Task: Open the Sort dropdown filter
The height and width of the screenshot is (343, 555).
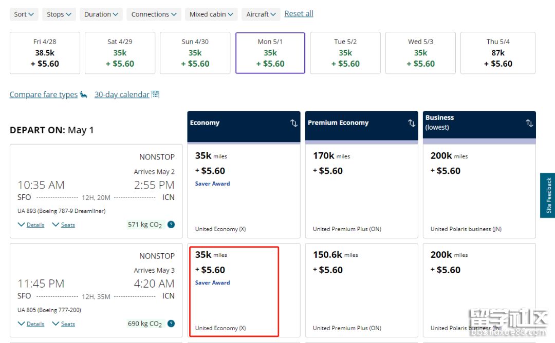Action: pyautogui.click(x=24, y=14)
